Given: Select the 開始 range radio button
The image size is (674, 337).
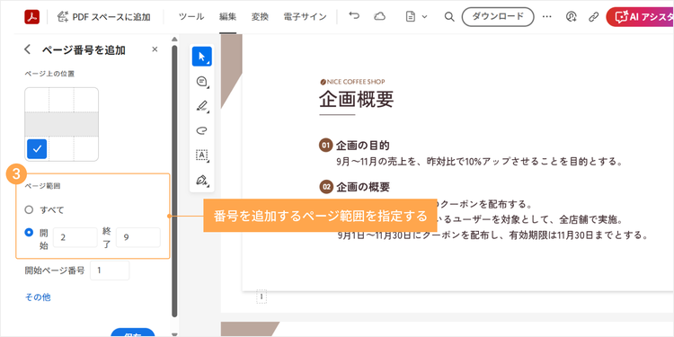Looking at the screenshot, I should click(x=29, y=232).
